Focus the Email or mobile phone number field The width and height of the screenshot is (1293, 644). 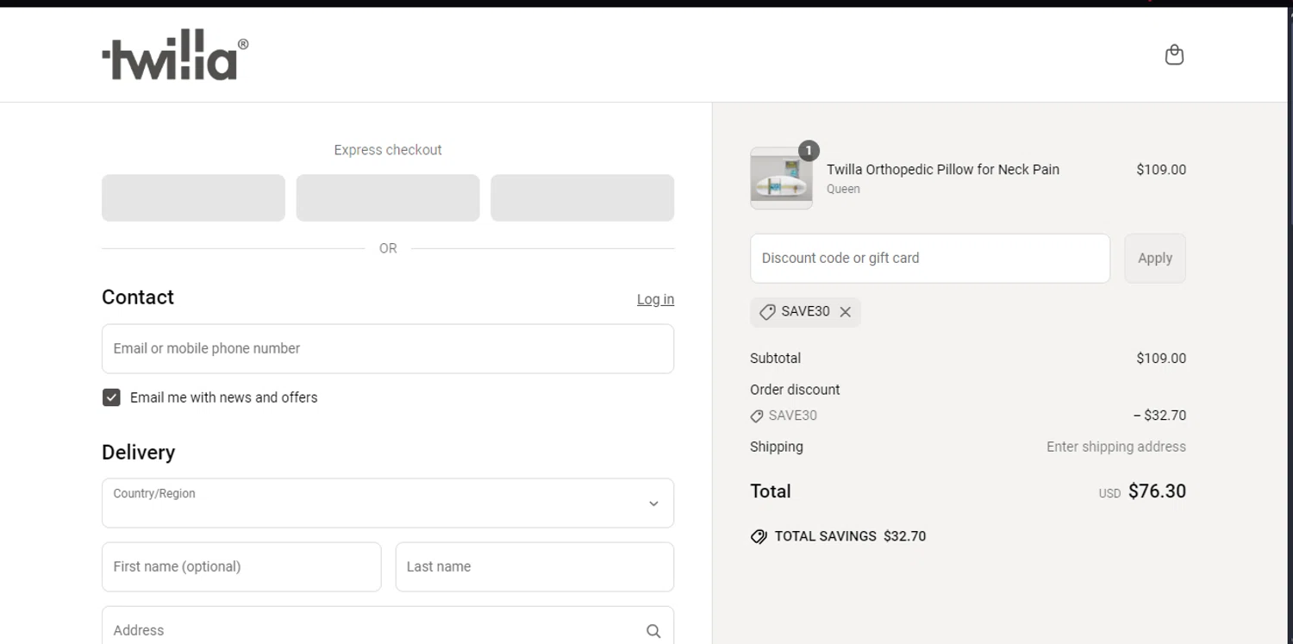coord(388,349)
